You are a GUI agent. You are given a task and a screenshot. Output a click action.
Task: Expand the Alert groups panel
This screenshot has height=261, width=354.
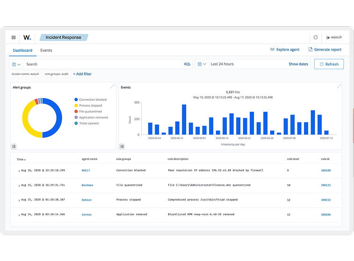coord(112,87)
